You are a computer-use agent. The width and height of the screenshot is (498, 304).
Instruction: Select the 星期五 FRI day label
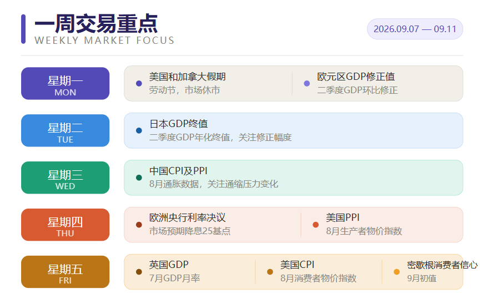pos(65,272)
